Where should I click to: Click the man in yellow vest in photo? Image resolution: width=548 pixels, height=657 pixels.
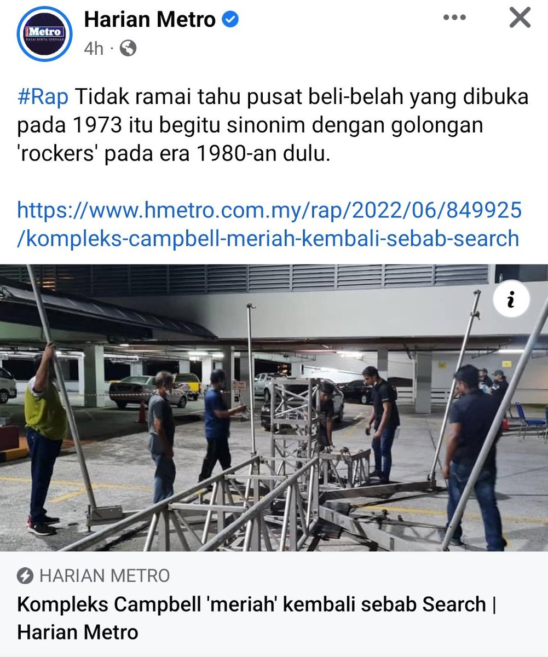coord(45,436)
